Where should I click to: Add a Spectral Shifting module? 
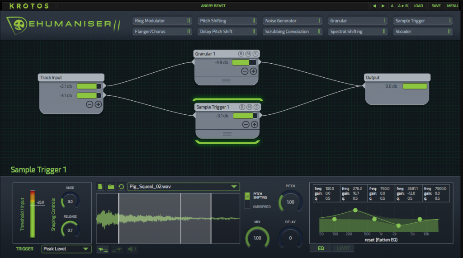[358, 31]
